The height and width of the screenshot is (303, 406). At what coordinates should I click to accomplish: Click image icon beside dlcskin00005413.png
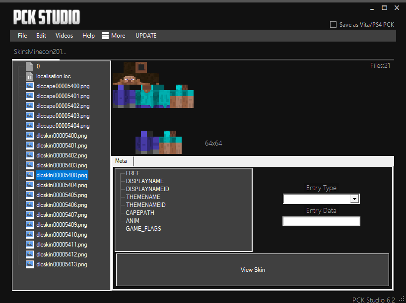point(30,264)
